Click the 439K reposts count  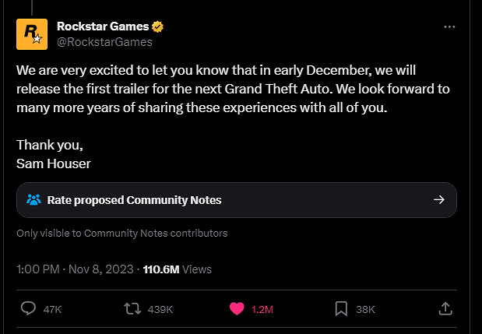(160, 310)
